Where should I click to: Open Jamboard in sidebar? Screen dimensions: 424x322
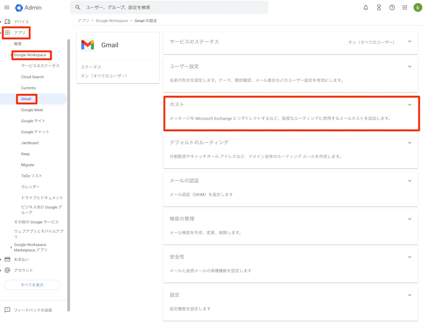pos(30,143)
